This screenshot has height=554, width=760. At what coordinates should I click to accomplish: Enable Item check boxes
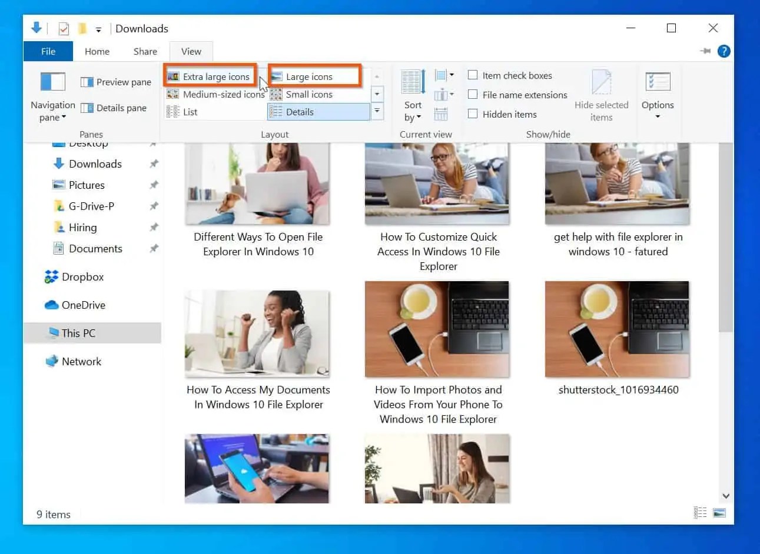473,75
